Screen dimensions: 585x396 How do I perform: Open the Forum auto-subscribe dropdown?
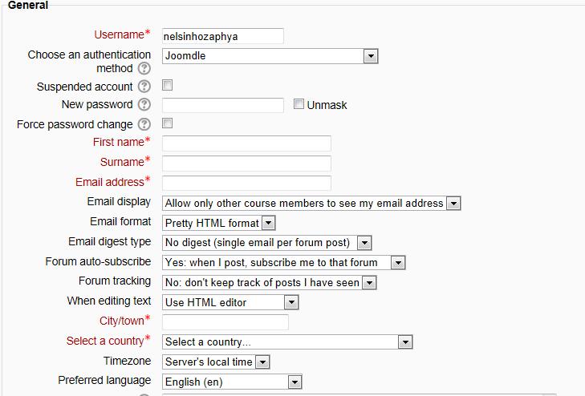[284, 262]
